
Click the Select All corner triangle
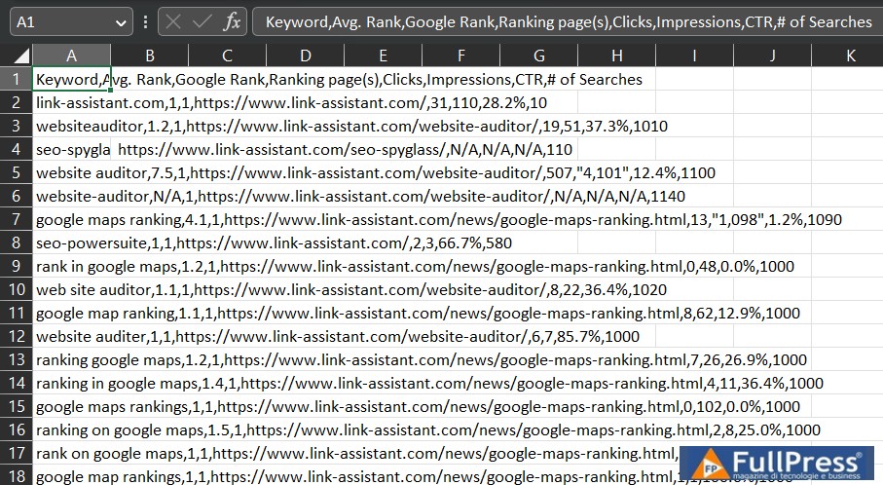click(x=17, y=56)
